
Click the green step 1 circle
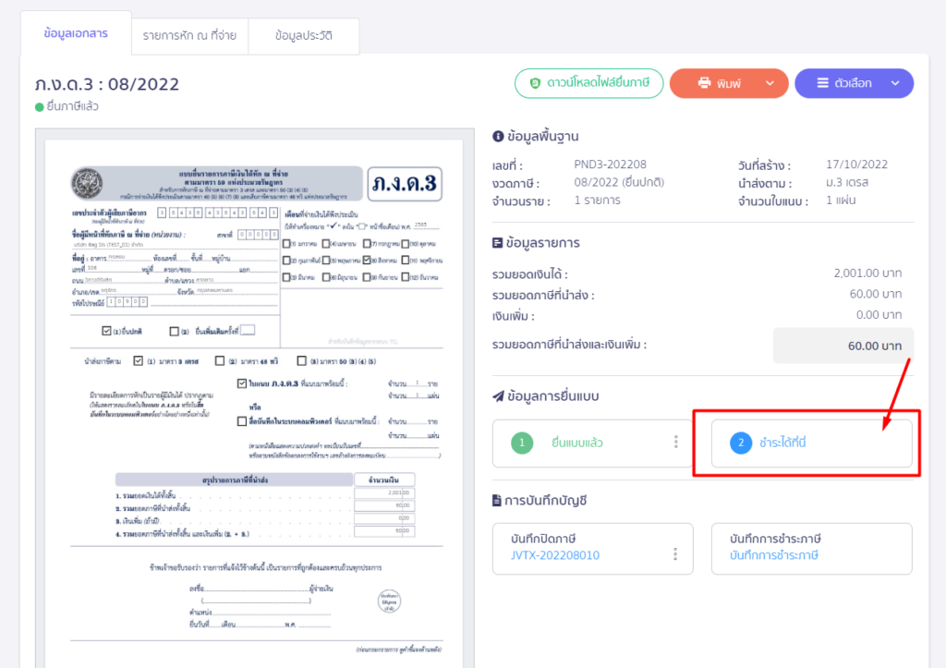pos(522,443)
